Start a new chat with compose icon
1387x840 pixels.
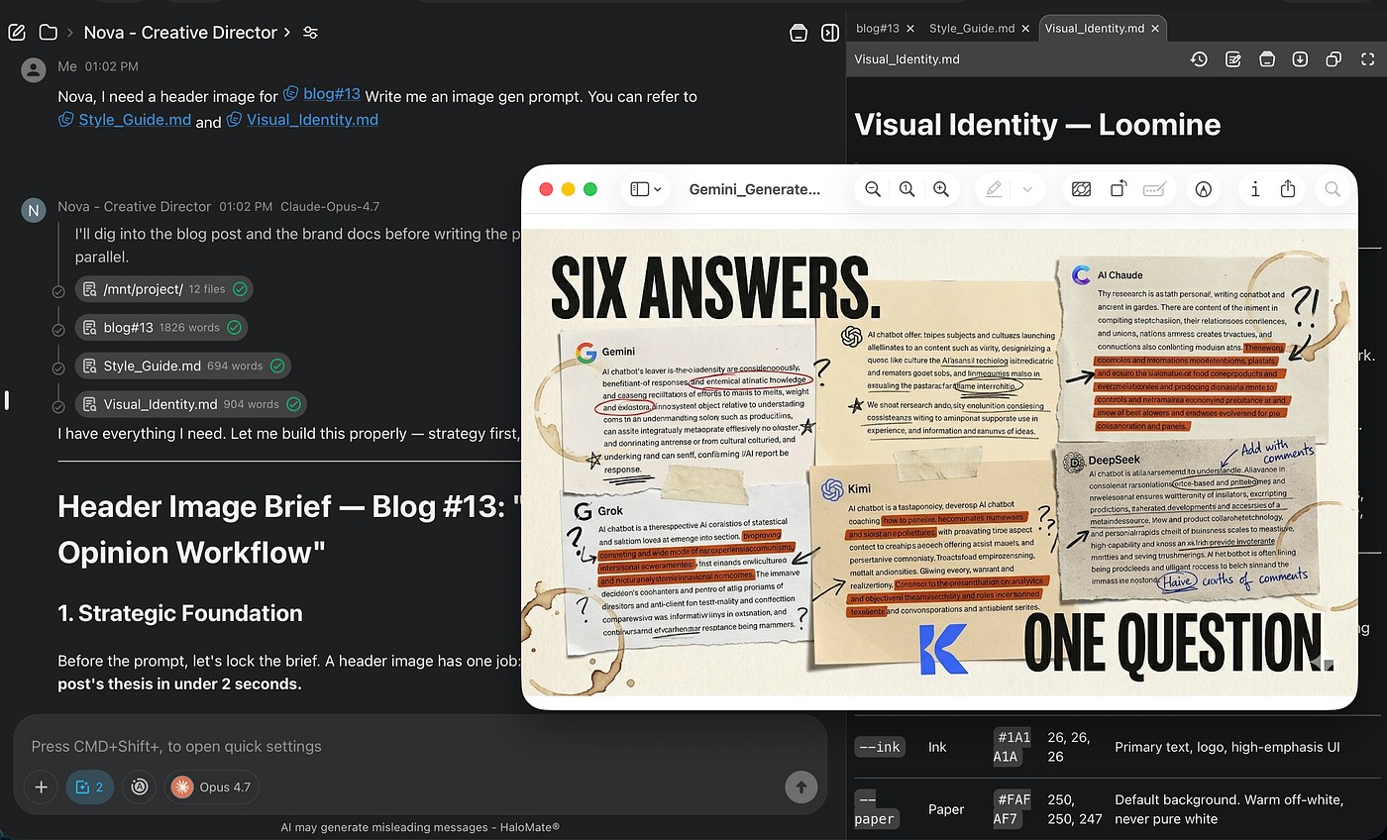click(x=16, y=33)
